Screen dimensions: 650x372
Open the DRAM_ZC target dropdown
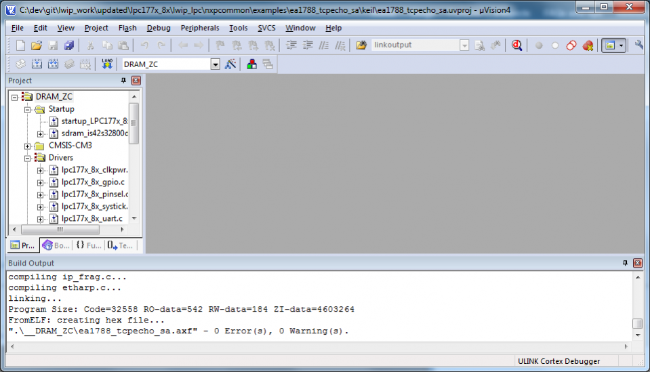pyautogui.click(x=215, y=64)
